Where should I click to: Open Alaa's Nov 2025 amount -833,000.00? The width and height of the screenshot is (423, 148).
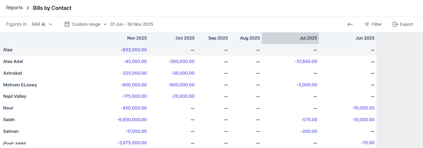[x=134, y=50]
